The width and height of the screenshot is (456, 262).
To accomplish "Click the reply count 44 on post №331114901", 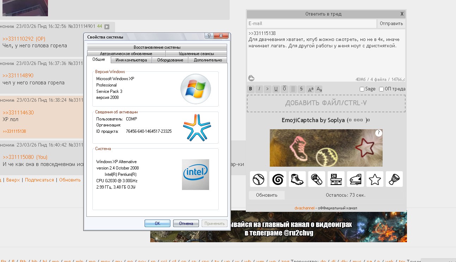I will [100, 26].
